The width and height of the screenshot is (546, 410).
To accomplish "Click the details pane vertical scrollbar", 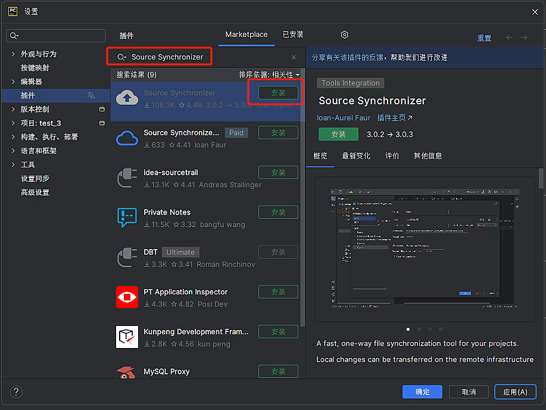I will 541,179.
